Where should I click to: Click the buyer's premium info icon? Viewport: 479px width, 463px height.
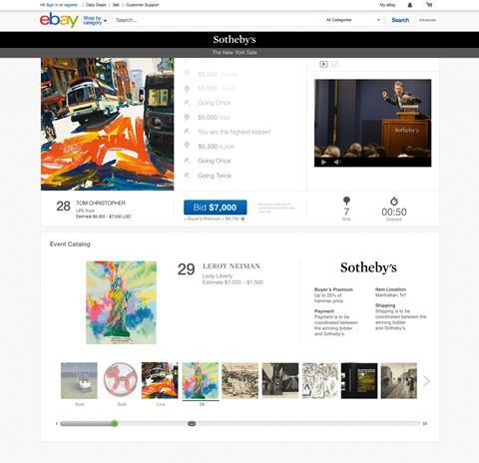(x=242, y=219)
